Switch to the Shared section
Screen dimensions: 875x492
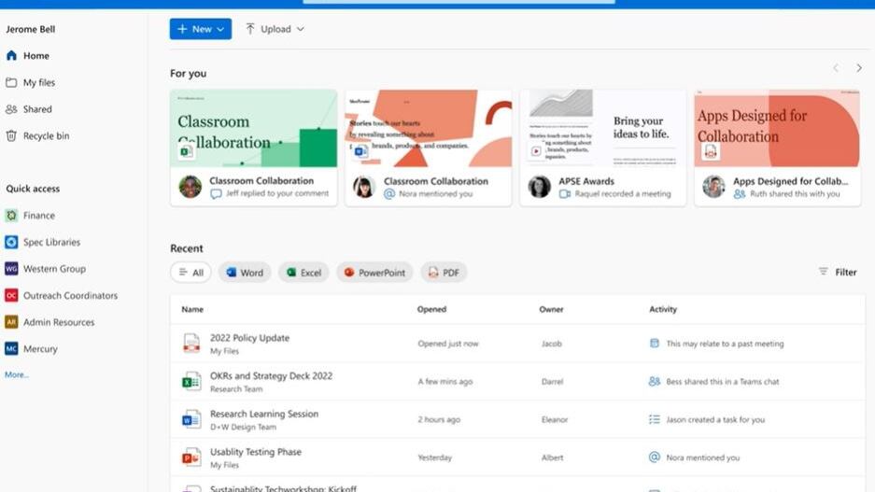37,109
